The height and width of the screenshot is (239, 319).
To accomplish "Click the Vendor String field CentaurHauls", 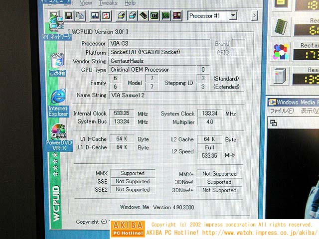I will tap(159, 61).
